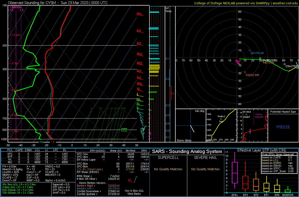Click the 'DCAPE = 17' value
The height and width of the screenshot is (197, 299).
click(x=10, y=177)
